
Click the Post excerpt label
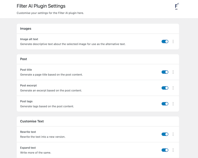(x=28, y=85)
